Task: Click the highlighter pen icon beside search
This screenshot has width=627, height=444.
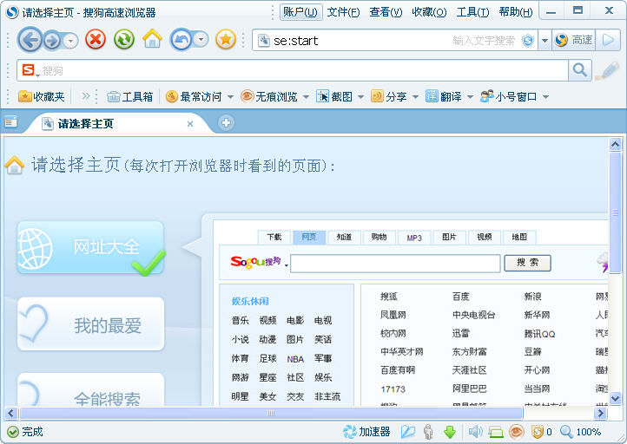Action: (607, 70)
